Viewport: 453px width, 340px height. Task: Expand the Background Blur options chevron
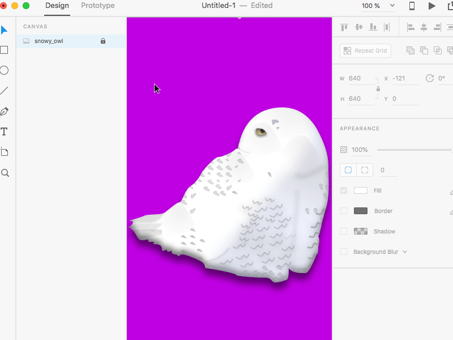404,252
